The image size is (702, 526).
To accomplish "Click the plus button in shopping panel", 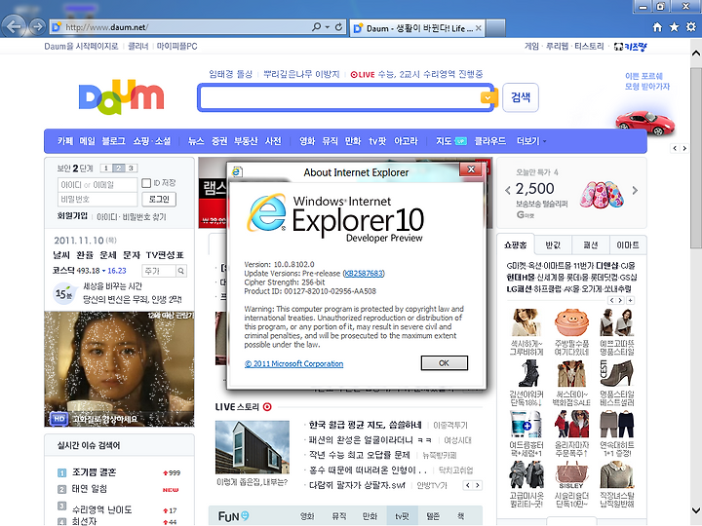I will 630,300.
